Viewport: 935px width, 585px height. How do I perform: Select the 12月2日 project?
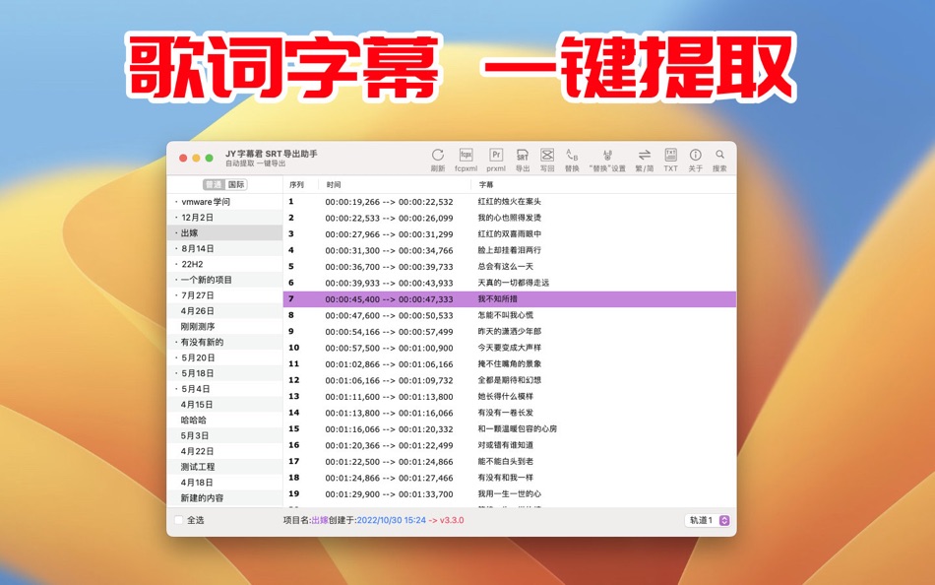pyautogui.click(x=224, y=218)
